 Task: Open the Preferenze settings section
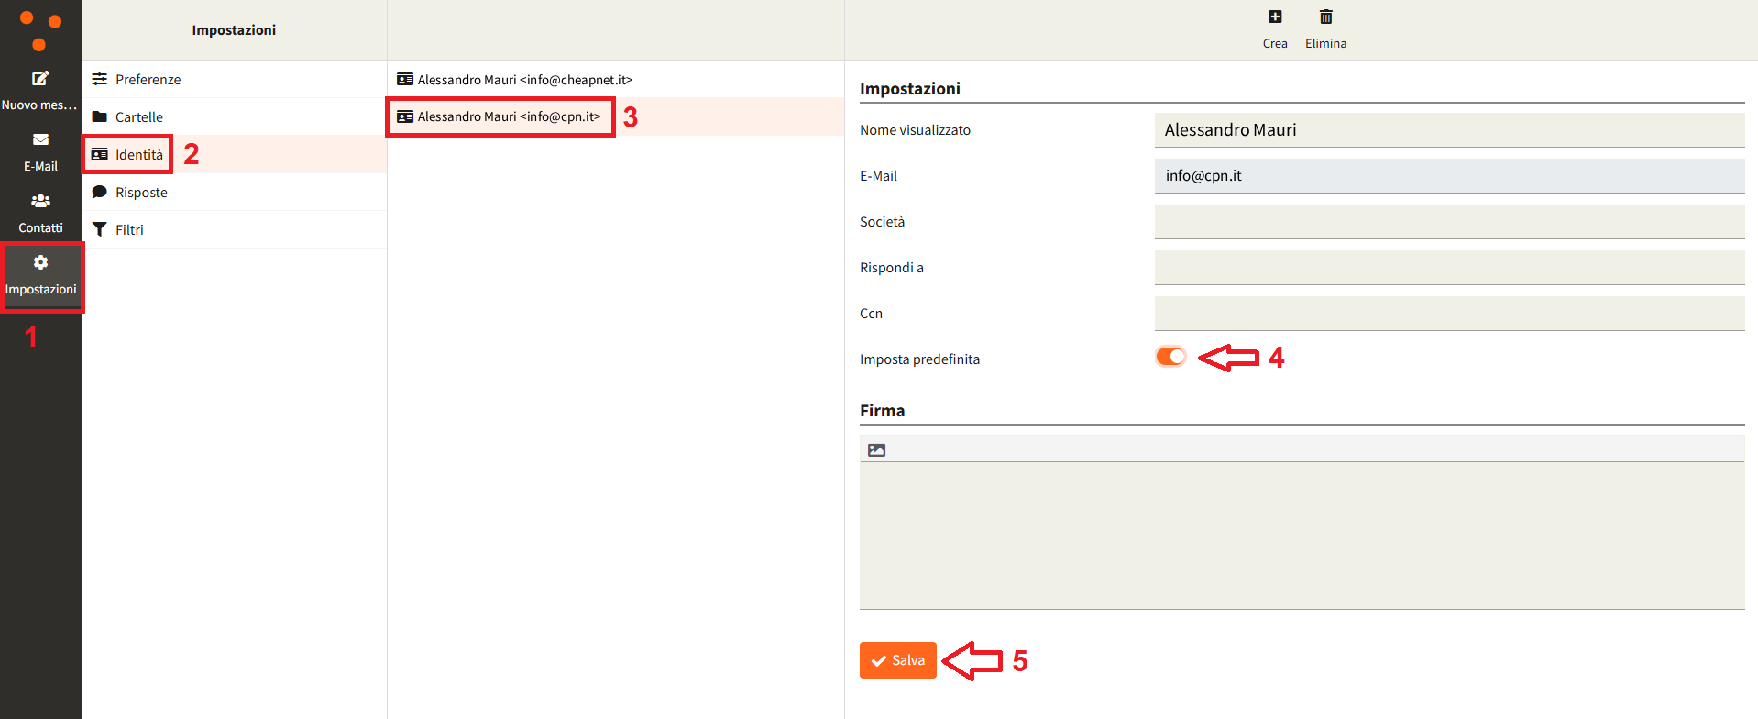pos(148,80)
